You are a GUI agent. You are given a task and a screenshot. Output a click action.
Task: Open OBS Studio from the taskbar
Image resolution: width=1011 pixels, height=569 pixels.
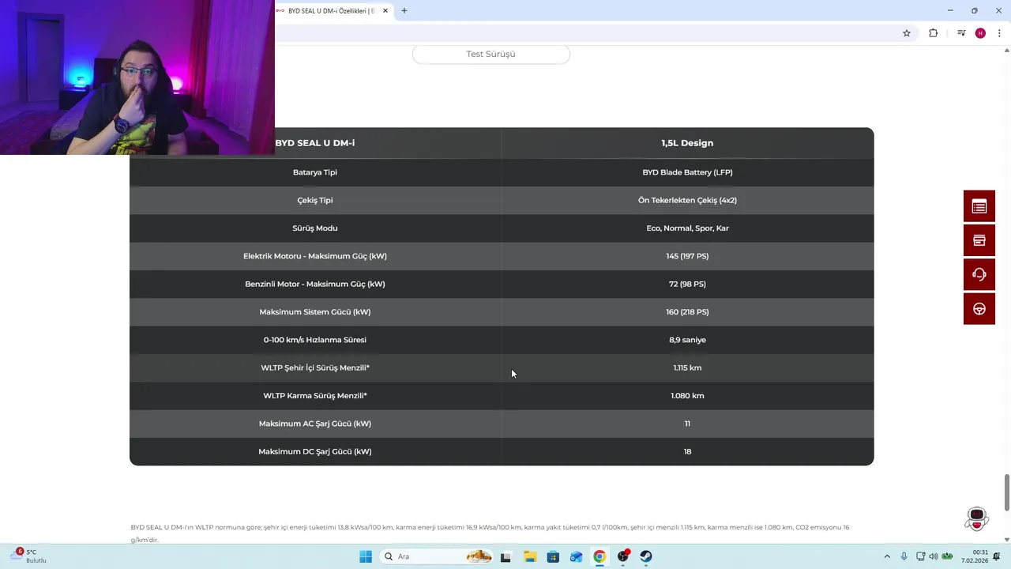pyautogui.click(x=623, y=556)
